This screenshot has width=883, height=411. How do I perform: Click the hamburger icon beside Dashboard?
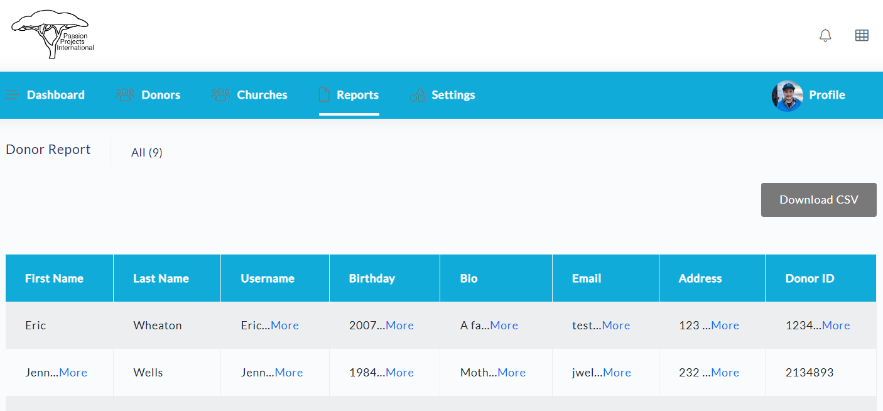[x=13, y=95]
